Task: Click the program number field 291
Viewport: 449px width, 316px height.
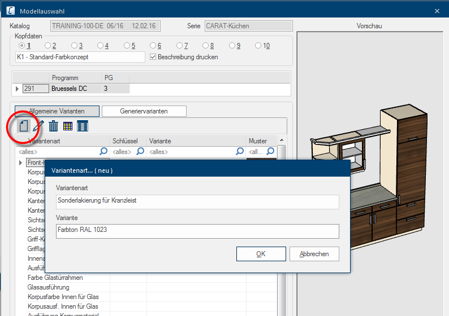Action: [36, 89]
